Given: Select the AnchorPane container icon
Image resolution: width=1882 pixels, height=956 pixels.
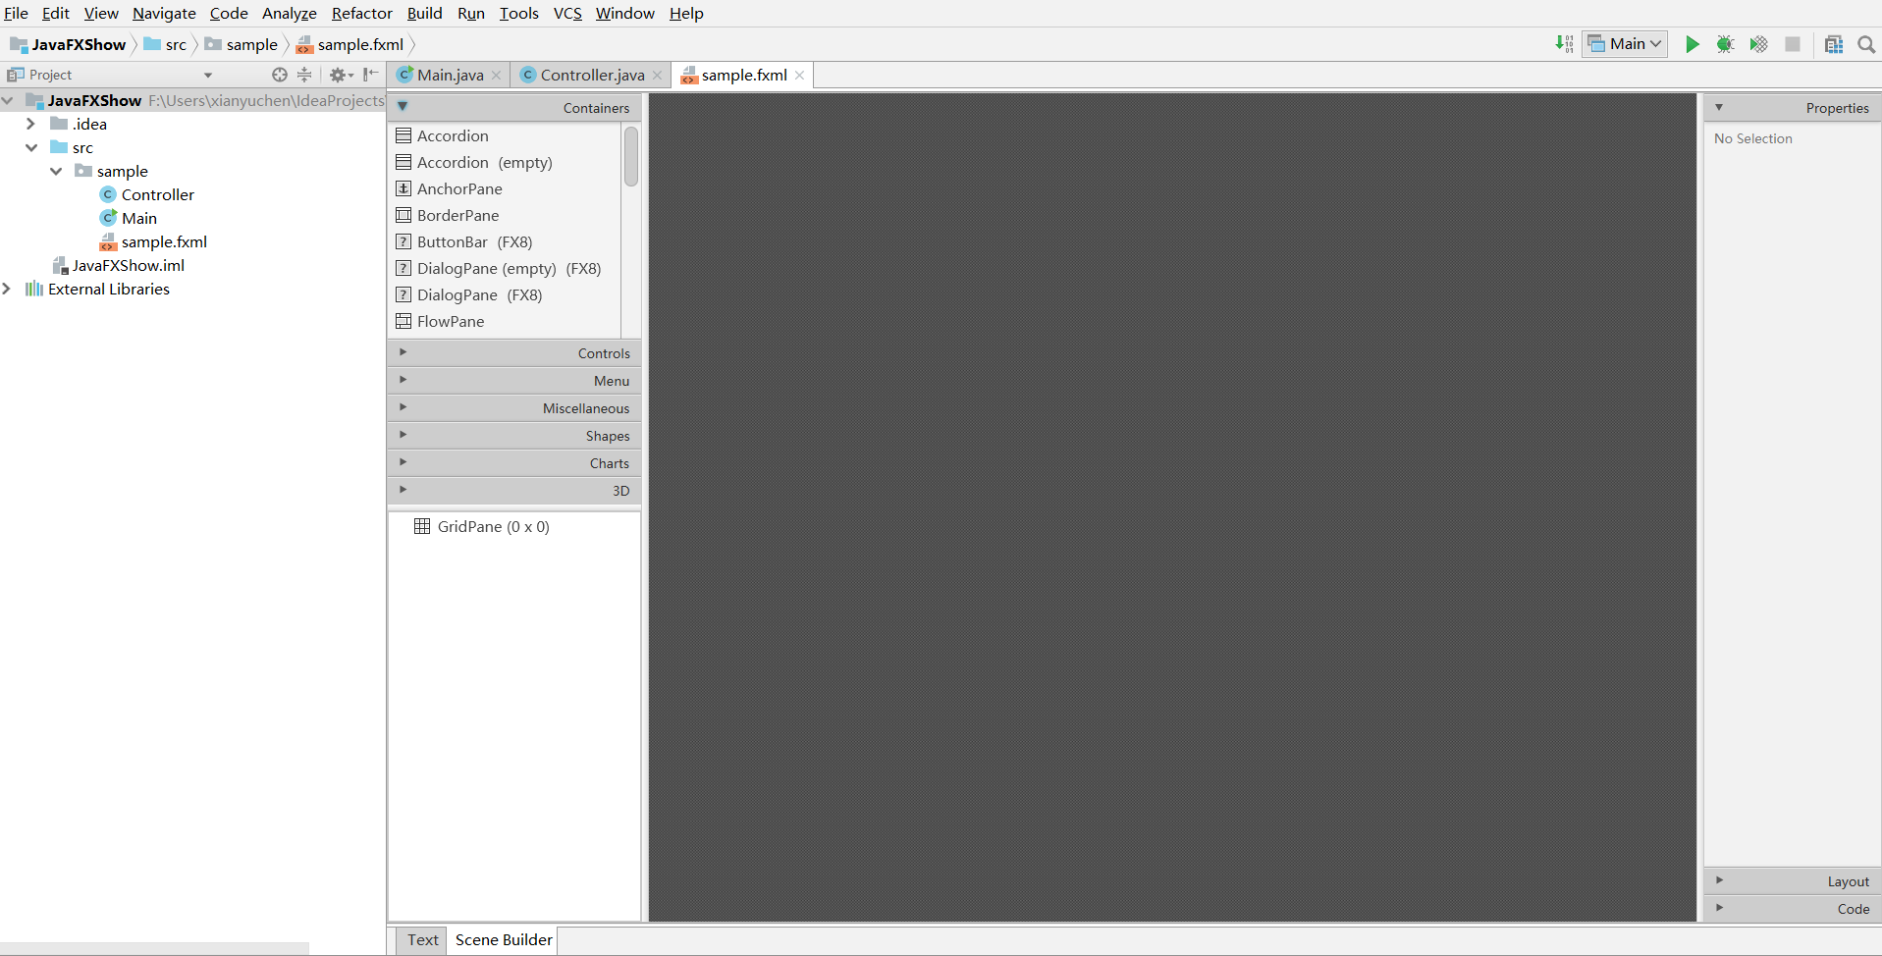Looking at the screenshot, I should click(403, 188).
